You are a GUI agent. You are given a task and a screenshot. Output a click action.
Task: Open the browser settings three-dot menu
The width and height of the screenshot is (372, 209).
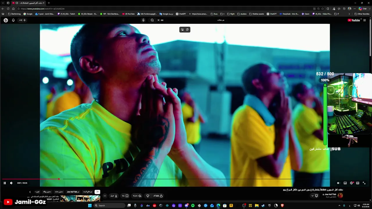pos(355,9)
